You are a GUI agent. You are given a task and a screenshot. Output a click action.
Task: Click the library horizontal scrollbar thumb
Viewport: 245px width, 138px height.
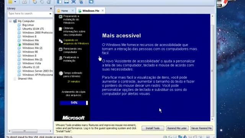point(24,131)
